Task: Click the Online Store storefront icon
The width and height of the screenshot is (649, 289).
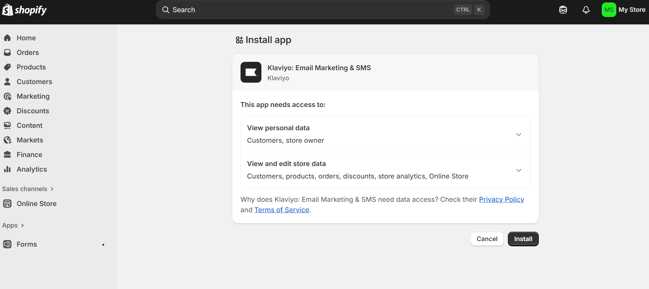Action: tap(7, 204)
